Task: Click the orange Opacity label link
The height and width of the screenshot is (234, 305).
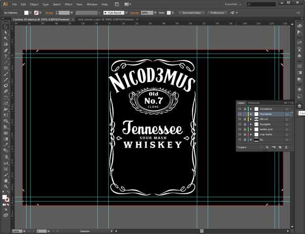Action: click(135, 13)
